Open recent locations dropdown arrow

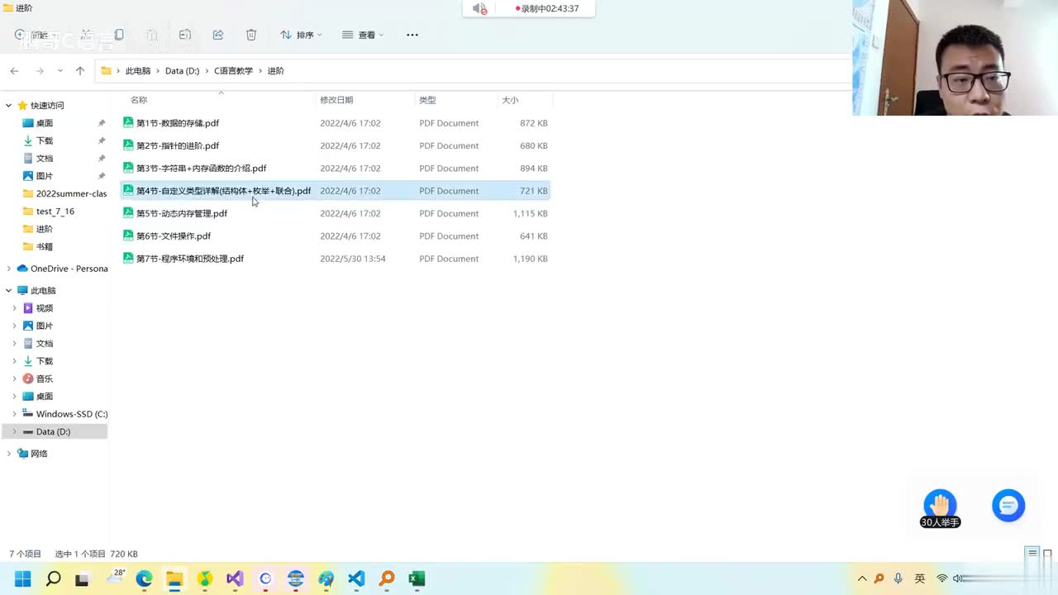(60, 71)
